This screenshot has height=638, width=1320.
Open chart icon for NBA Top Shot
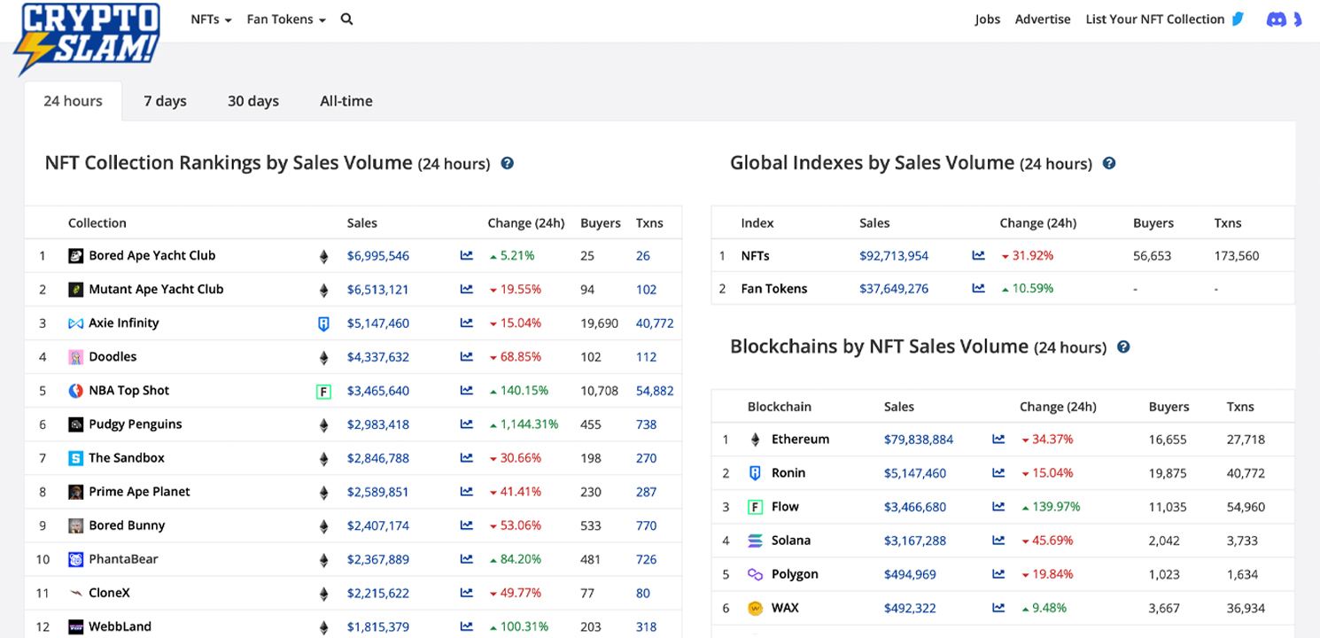tap(466, 391)
